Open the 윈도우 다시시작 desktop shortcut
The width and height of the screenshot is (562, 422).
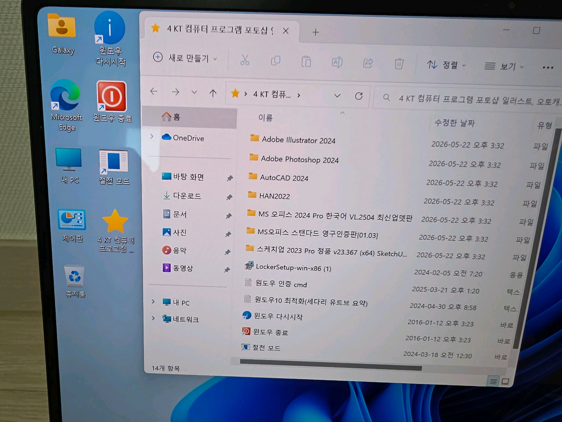tap(110, 38)
